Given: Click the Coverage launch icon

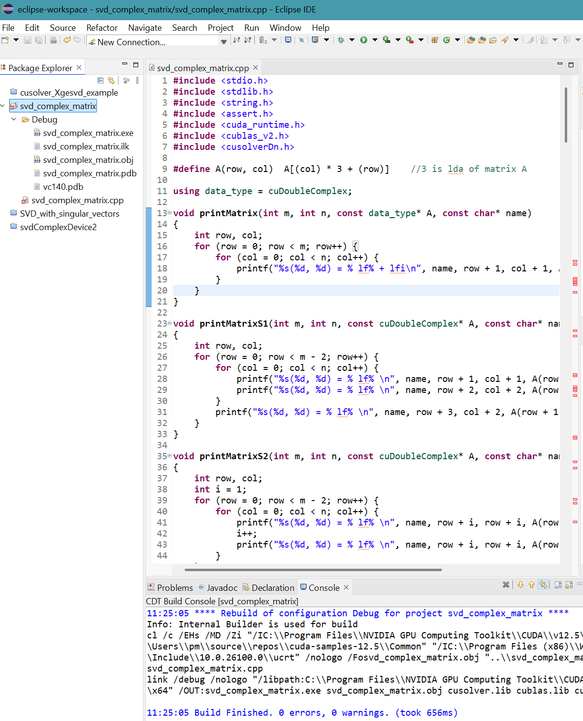Looking at the screenshot, I should (386, 40).
